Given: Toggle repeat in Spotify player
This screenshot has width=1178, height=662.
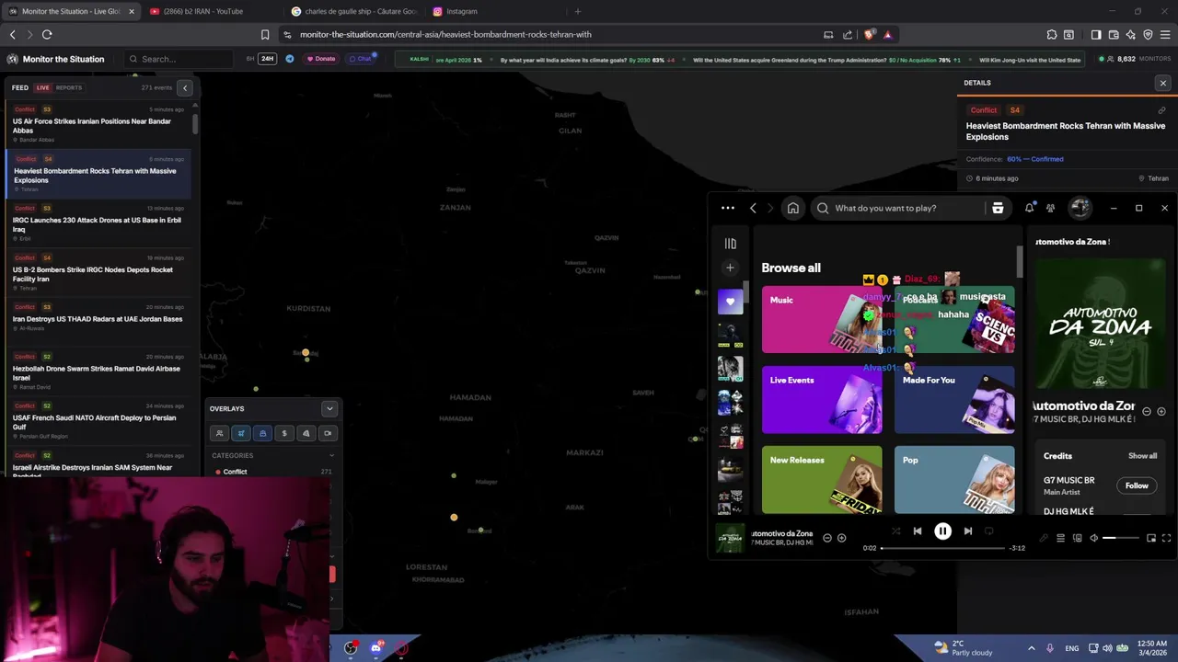Looking at the screenshot, I should click(989, 531).
